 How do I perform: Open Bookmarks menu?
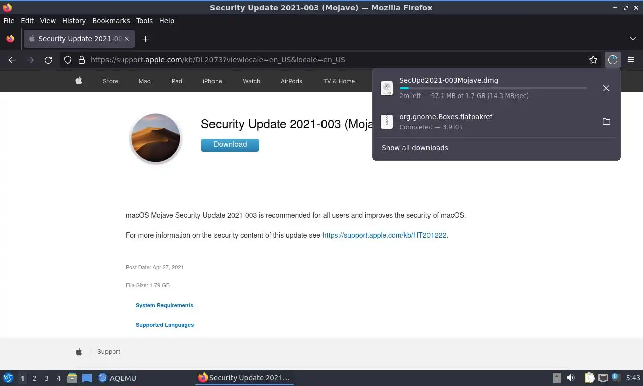(x=111, y=21)
